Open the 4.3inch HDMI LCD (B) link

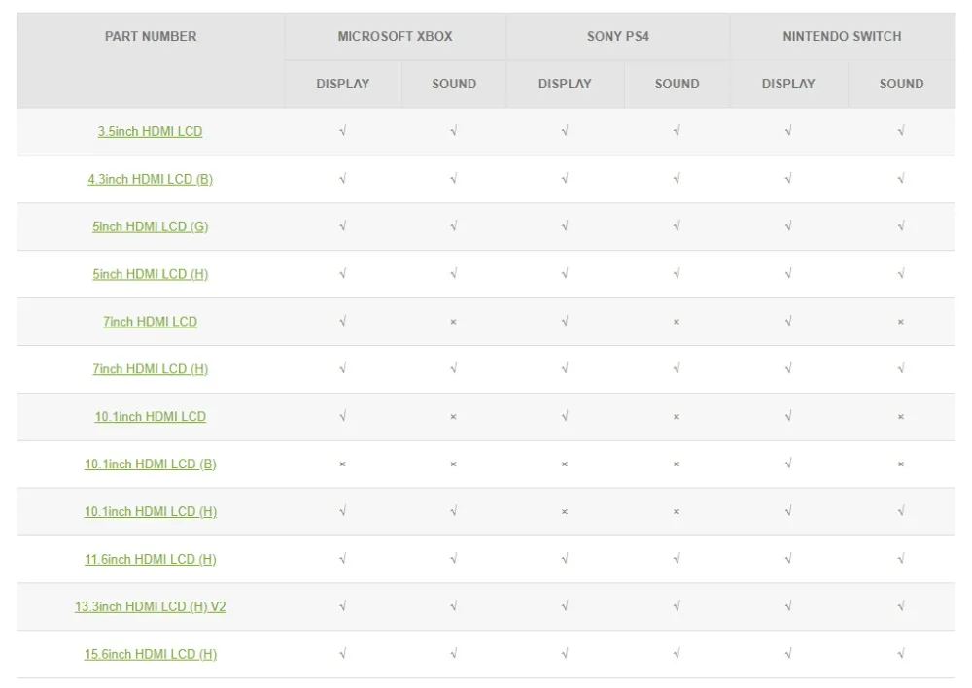(x=150, y=179)
